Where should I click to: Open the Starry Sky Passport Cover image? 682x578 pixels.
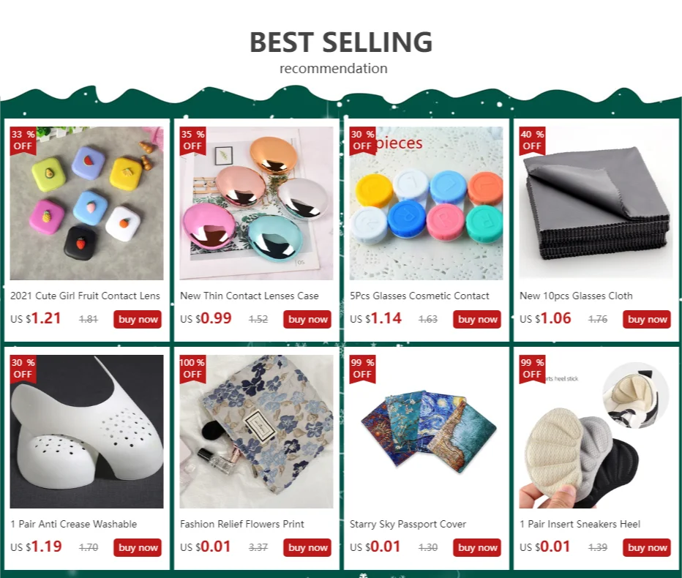426,432
